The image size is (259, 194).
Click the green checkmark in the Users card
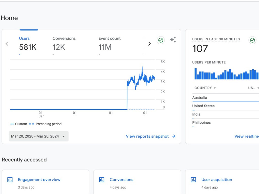161,40
